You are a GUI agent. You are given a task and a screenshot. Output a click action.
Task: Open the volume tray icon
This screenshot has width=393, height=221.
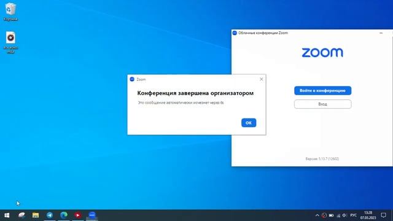(344, 215)
